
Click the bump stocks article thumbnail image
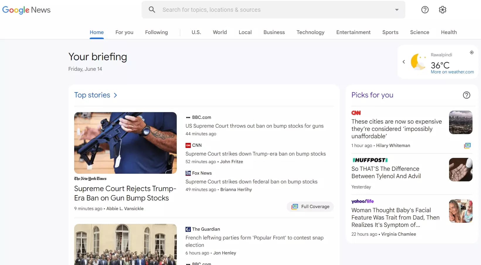[x=125, y=143]
